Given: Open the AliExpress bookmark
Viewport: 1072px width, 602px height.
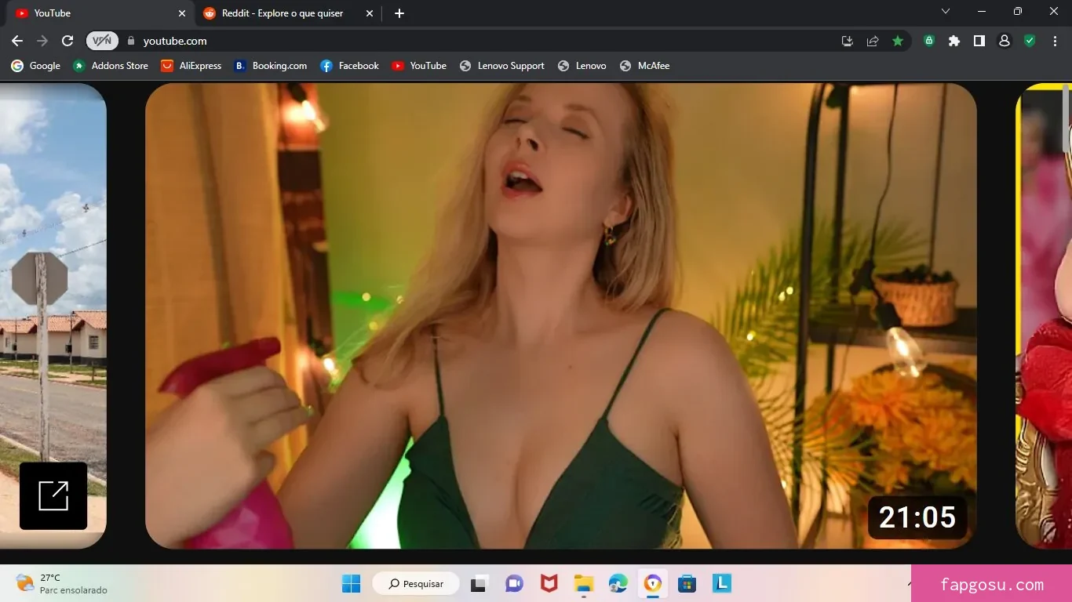Looking at the screenshot, I should [191, 66].
